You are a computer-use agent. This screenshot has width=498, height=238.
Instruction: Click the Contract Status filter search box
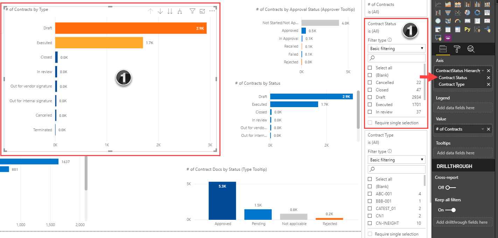tap(397, 58)
